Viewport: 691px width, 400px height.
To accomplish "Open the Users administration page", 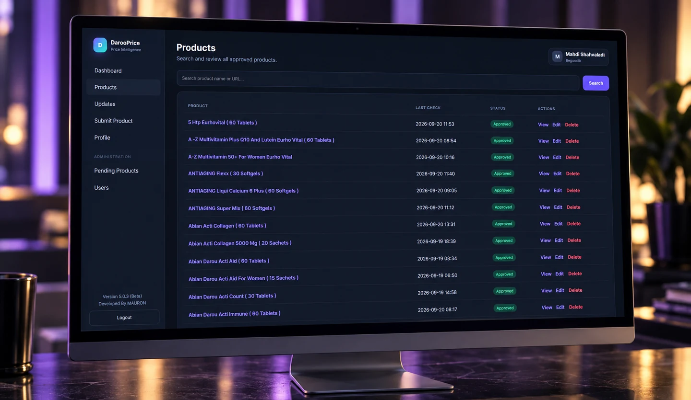I will (101, 188).
